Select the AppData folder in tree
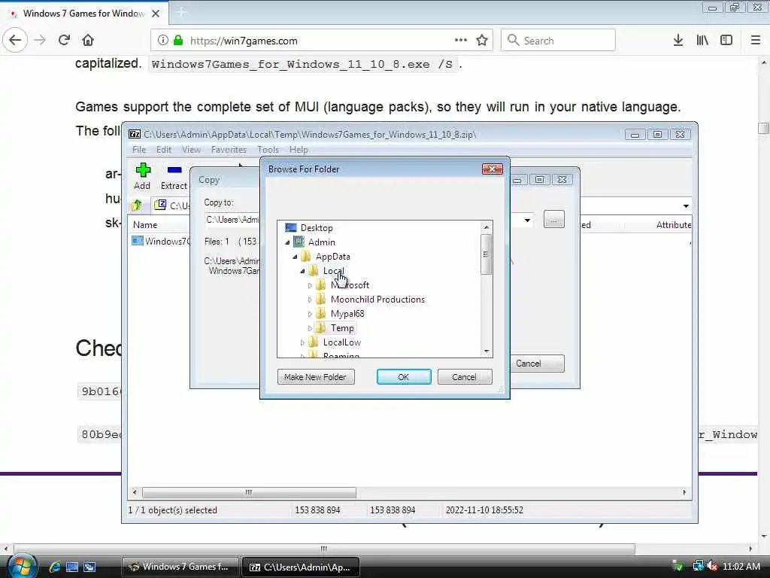 click(332, 256)
